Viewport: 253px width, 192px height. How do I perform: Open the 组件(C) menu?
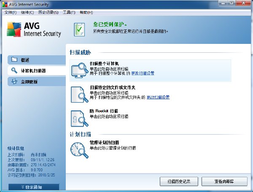tap(27, 12)
